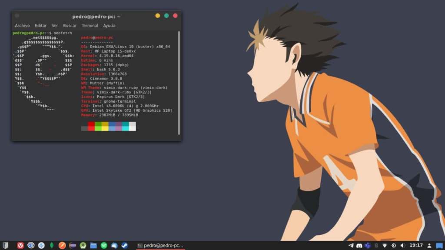Open the Terminal menu in menu bar
This screenshot has height=250, width=445.
click(x=90, y=26)
